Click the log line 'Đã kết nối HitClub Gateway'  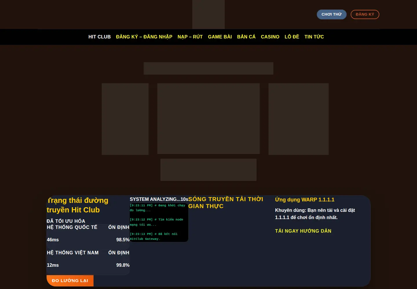tap(154, 236)
